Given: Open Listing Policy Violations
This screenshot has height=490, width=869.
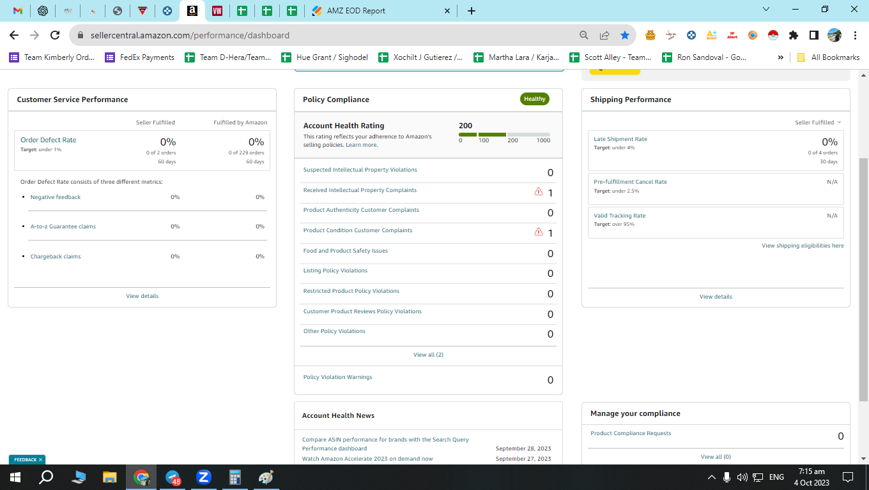Looking at the screenshot, I should (335, 271).
